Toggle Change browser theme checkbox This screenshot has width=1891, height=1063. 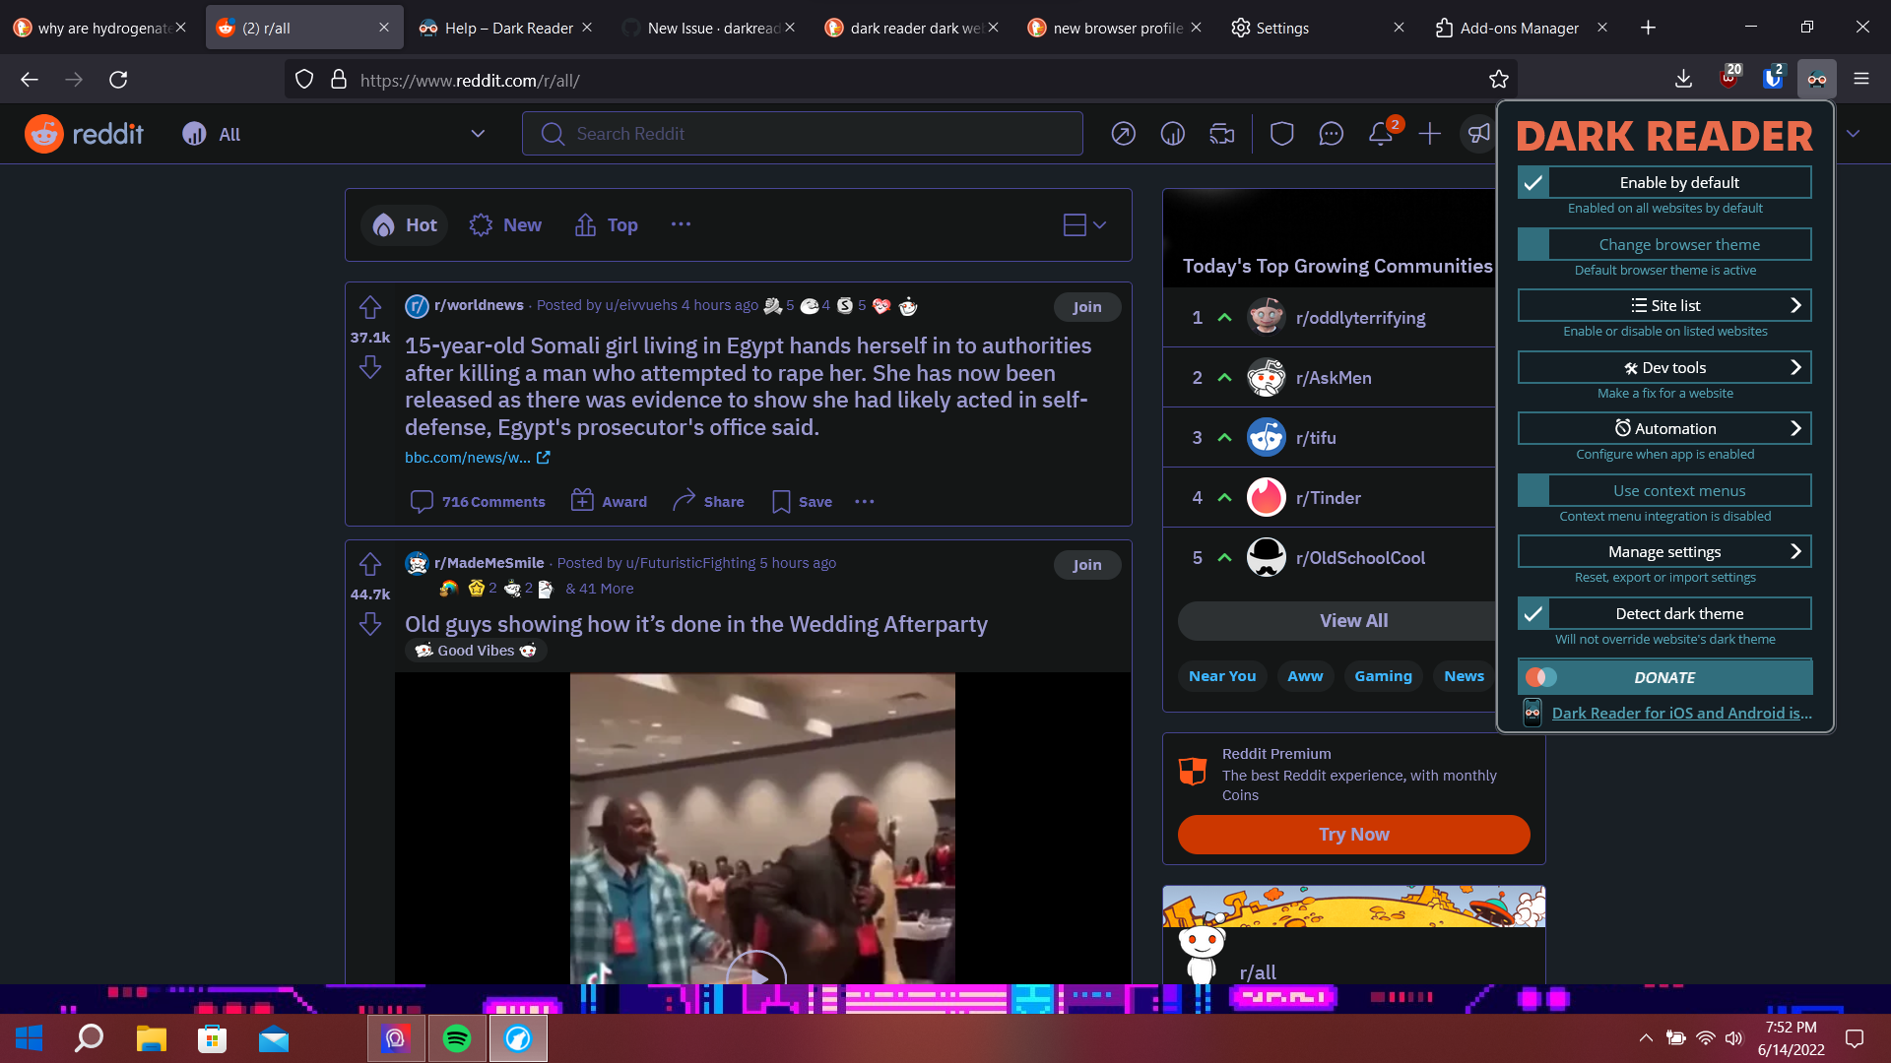1532,244
